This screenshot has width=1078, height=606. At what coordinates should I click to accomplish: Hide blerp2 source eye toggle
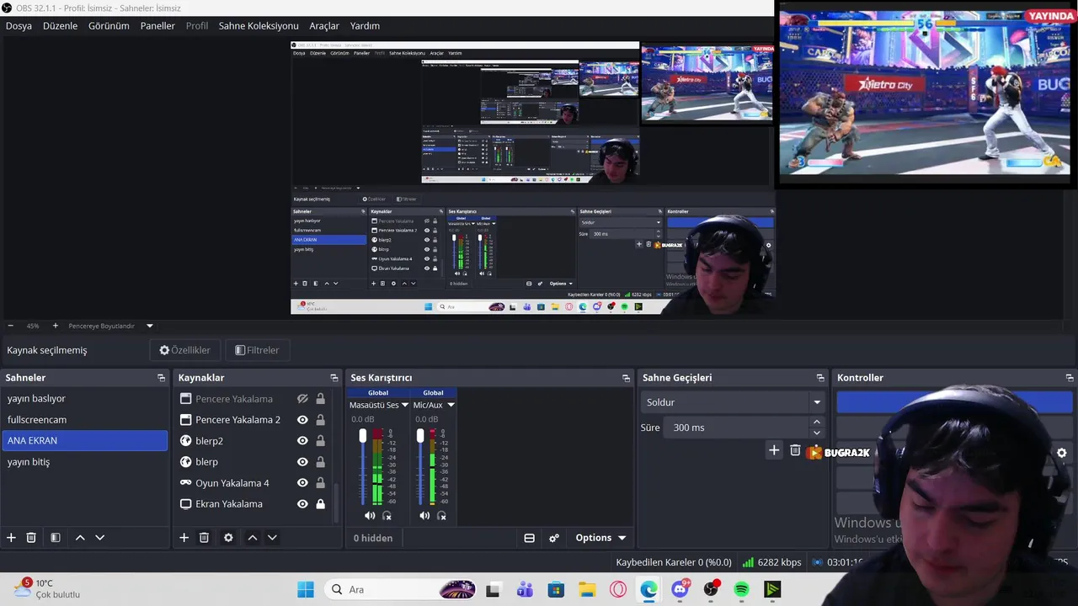pos(302,441)
